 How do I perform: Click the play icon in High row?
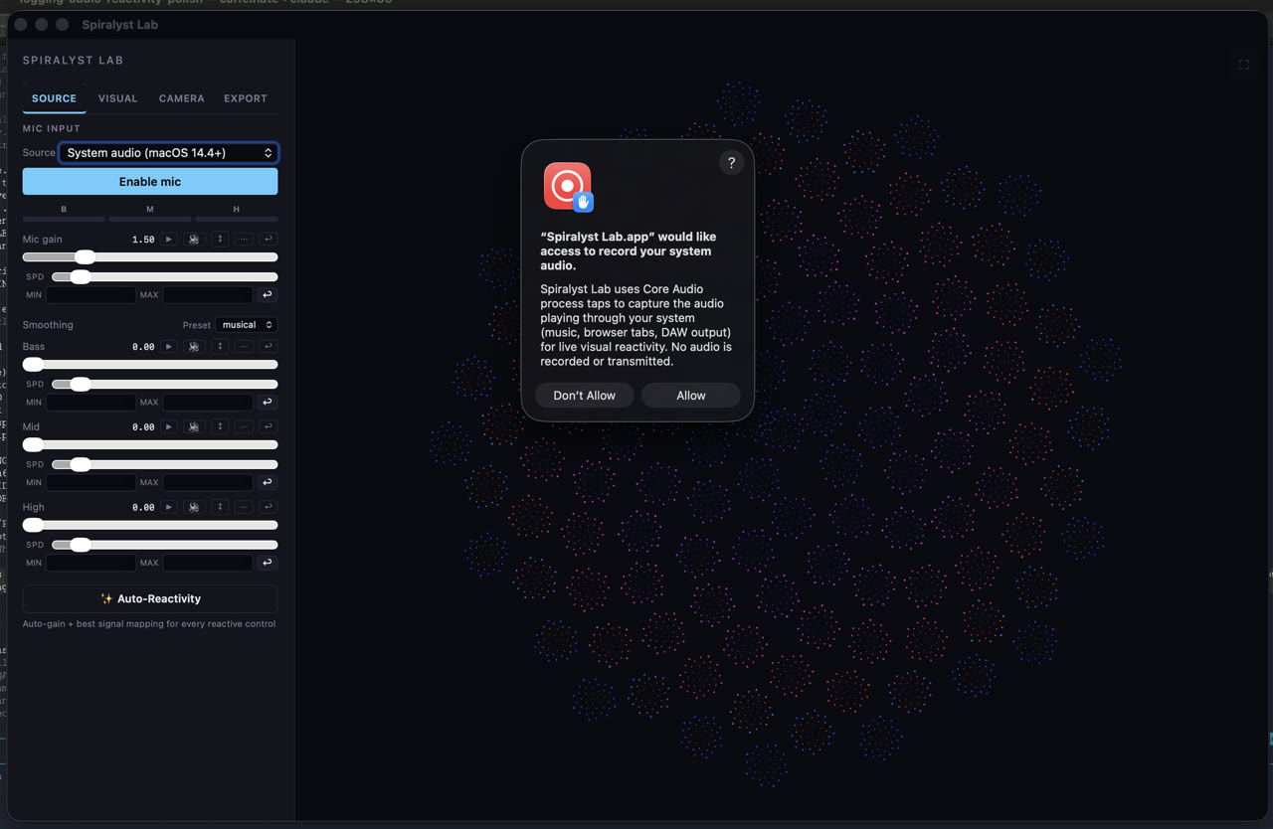point(169,508)
